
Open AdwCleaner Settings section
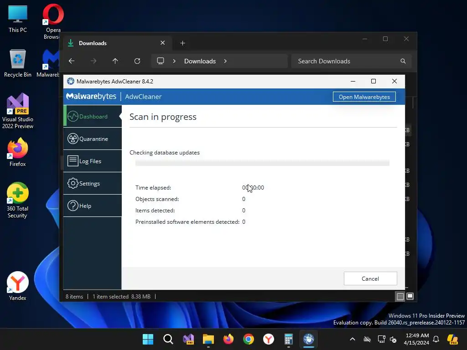(x=93, y=183)
